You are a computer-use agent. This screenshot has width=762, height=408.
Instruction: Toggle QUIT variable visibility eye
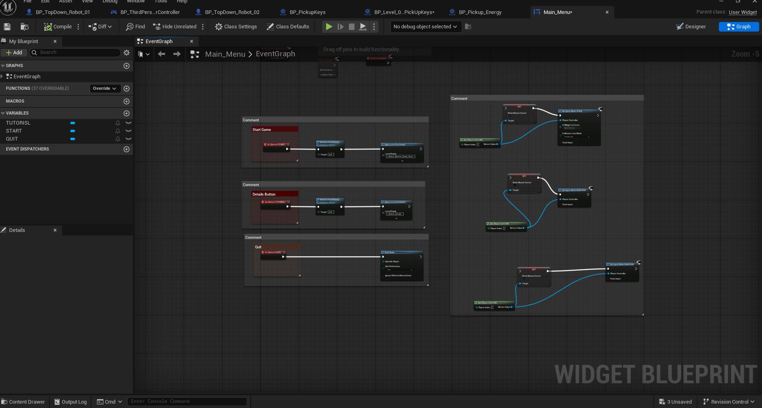click(129, 139)
